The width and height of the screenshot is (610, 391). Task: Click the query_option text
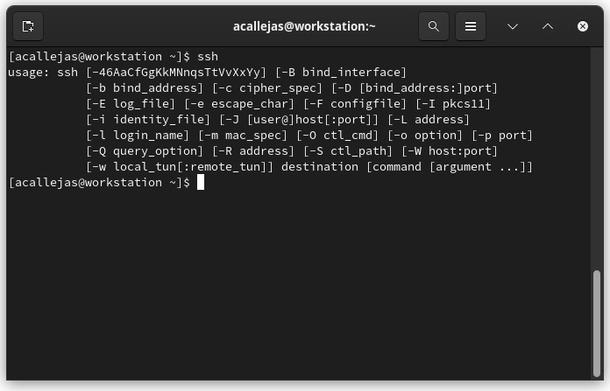click(x=155, y=151)
